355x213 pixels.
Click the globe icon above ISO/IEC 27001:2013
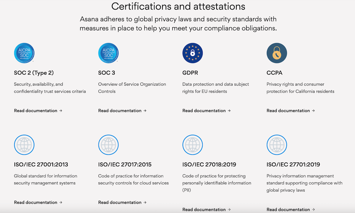click(24, 145)
